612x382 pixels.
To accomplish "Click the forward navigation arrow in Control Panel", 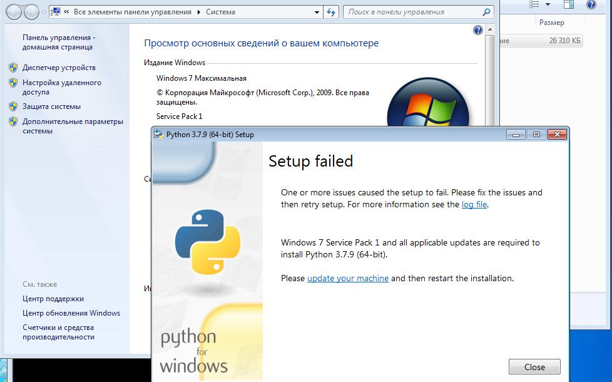I will point(32,12).
